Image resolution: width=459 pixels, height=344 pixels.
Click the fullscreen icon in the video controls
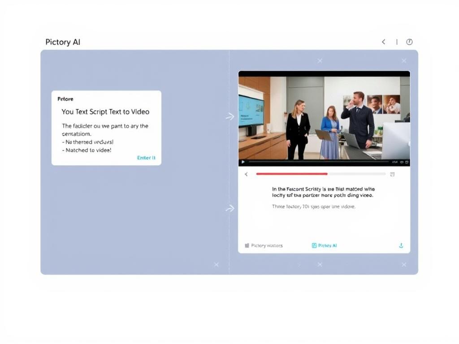coord(407,162)
